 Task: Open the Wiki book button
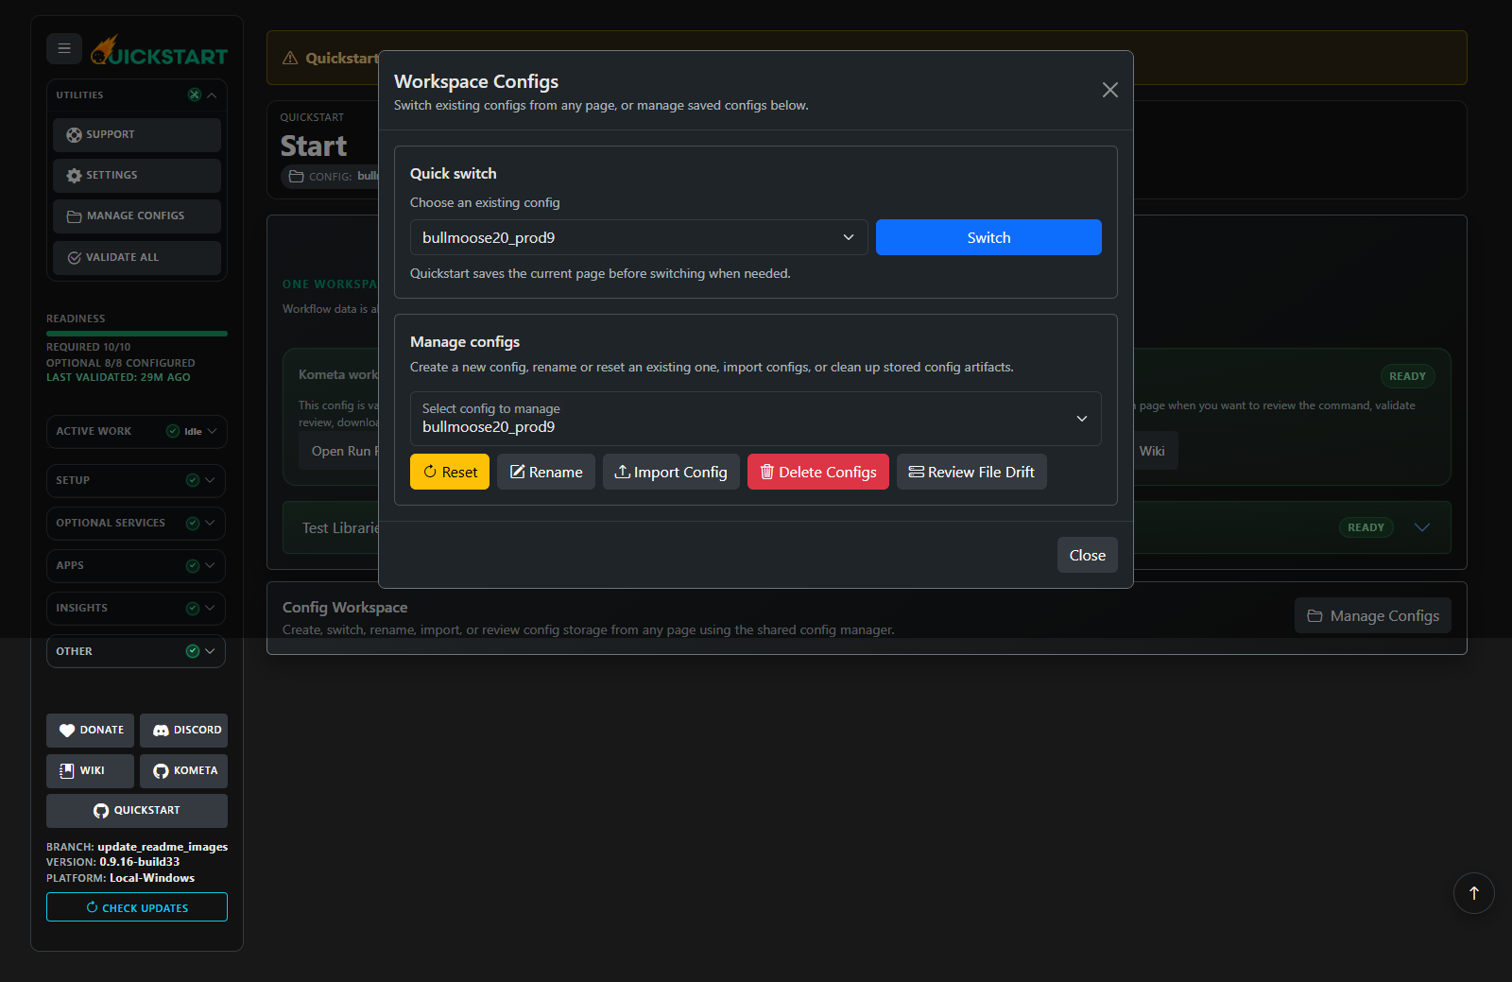click(x=91, y=771)
